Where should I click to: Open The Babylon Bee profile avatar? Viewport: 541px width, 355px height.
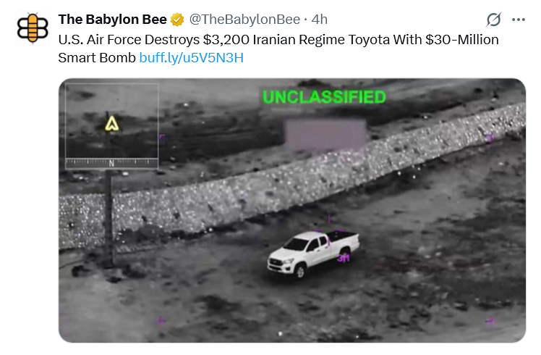pos(33,28)
